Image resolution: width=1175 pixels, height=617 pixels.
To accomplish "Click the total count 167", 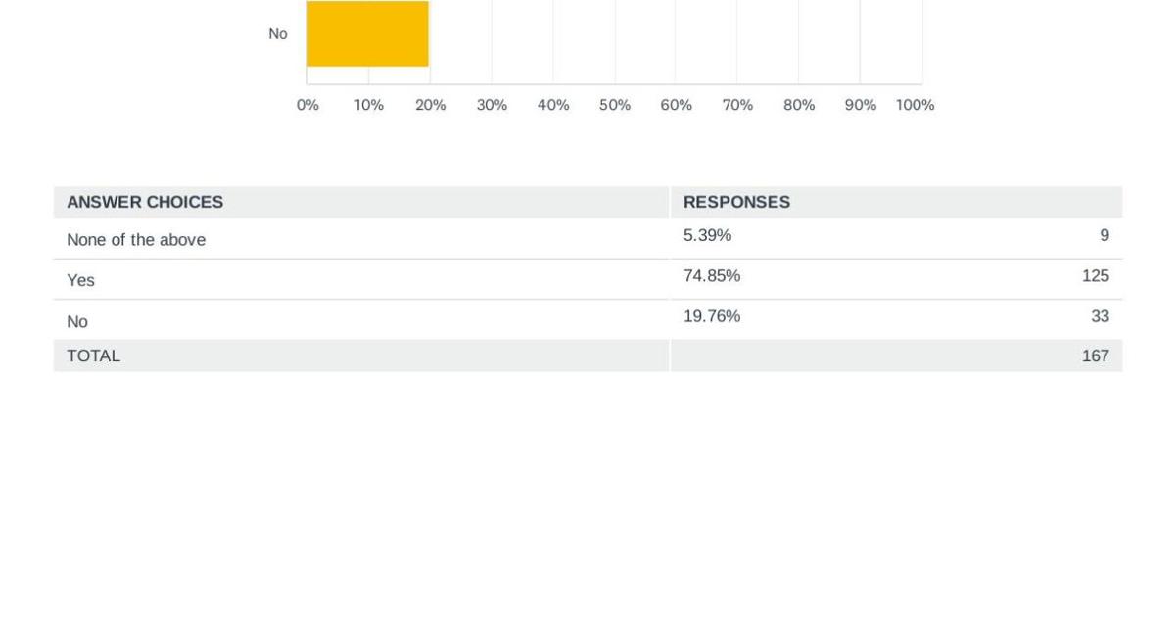I will [x=1096, y=356].
